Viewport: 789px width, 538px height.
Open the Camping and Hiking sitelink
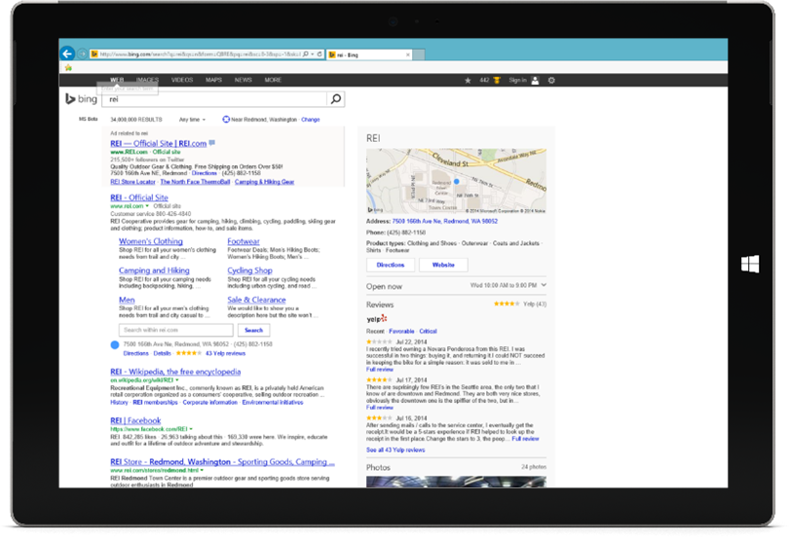tap(154, 270)
